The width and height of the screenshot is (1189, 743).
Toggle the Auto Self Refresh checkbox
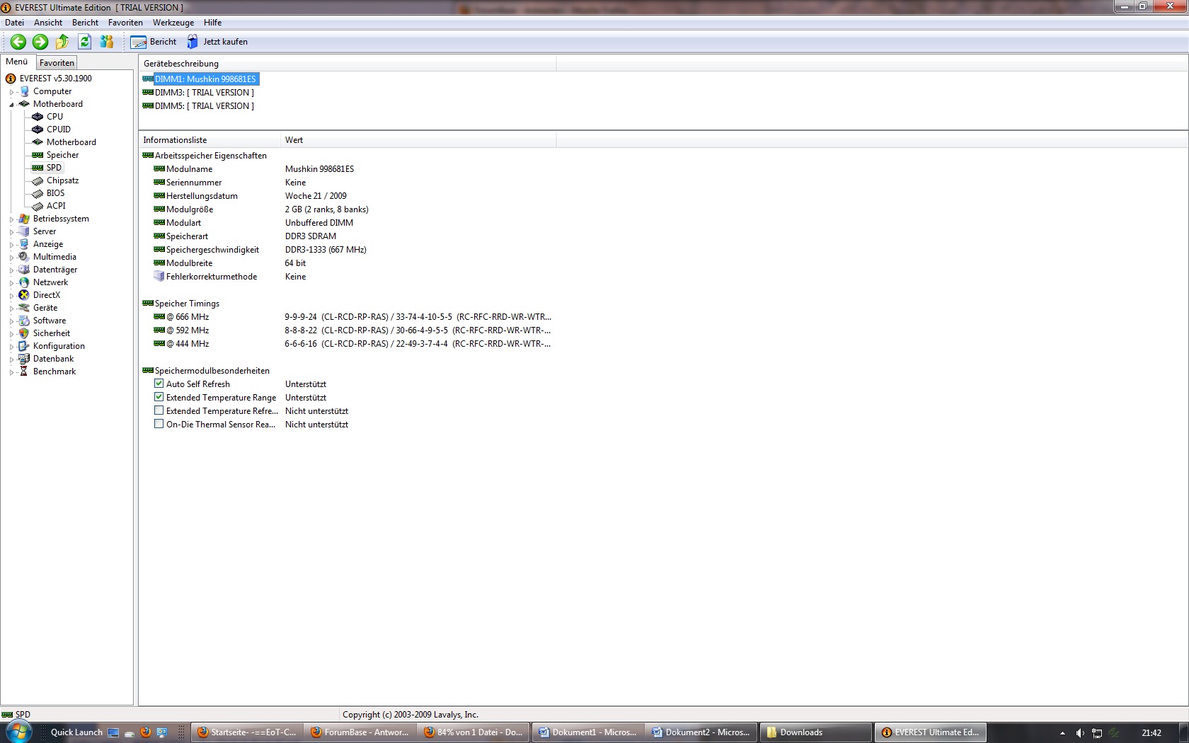[159, 384]
